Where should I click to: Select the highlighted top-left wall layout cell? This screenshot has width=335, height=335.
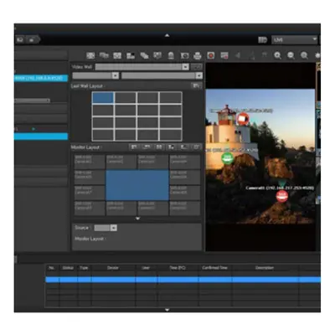103,98
